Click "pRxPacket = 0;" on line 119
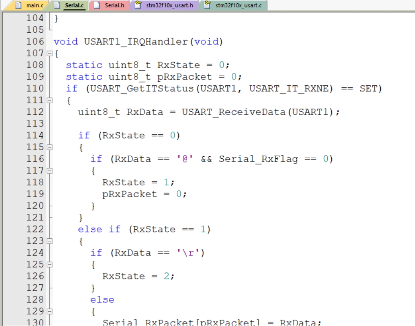 144,194
